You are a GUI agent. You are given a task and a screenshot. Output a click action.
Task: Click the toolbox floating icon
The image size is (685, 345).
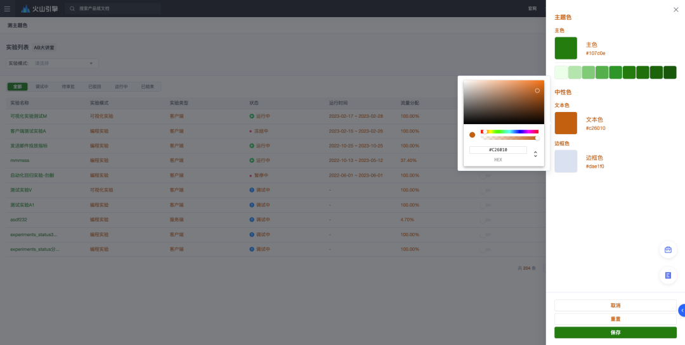(x=668, y=250)
